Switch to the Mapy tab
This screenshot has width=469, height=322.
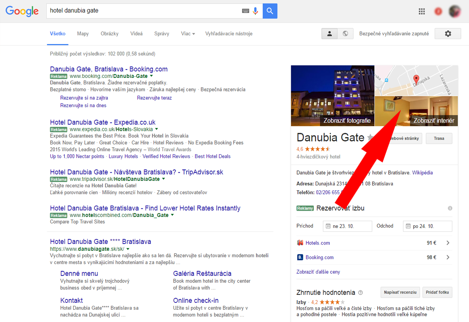coord(83,34)
